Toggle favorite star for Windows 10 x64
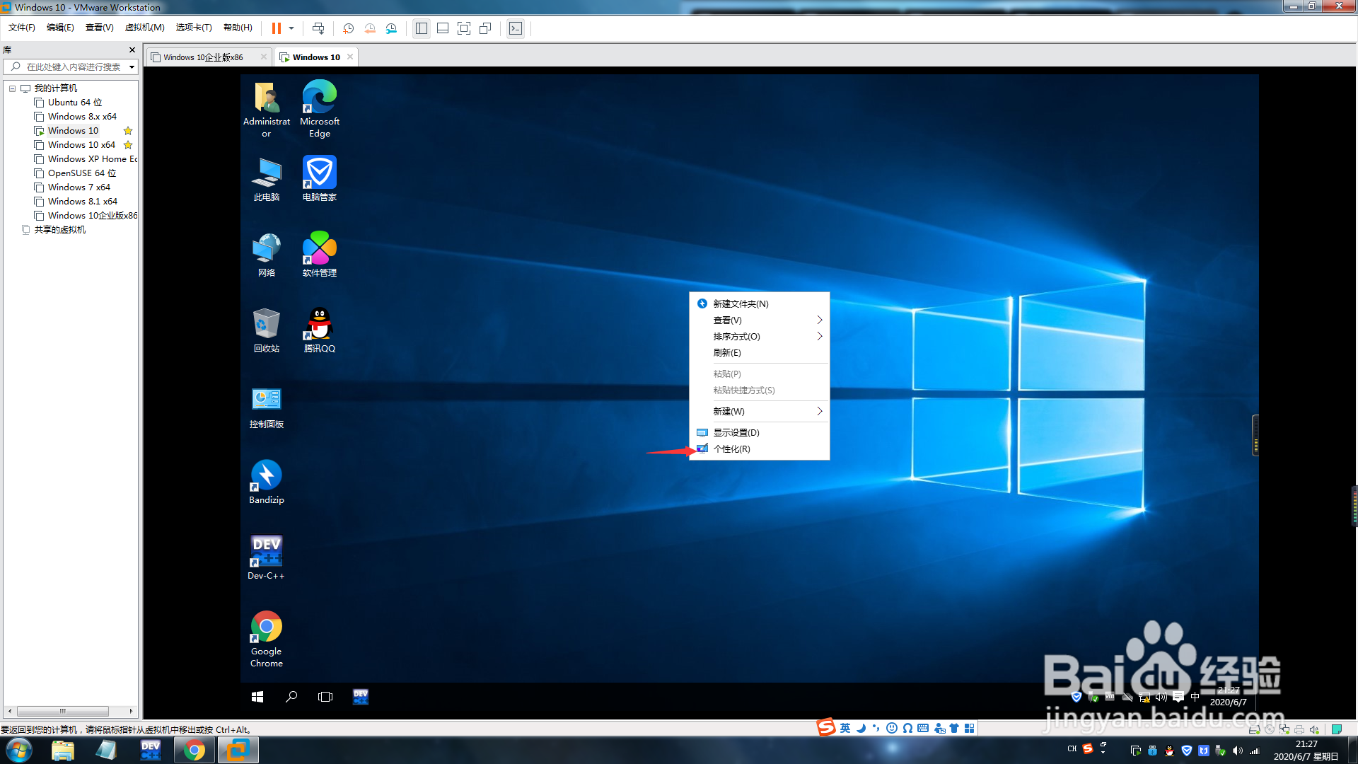 pos(128,145)
